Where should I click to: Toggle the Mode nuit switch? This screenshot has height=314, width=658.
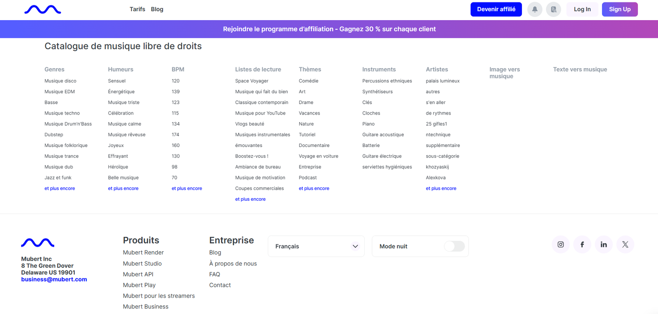tap(454, 246)
